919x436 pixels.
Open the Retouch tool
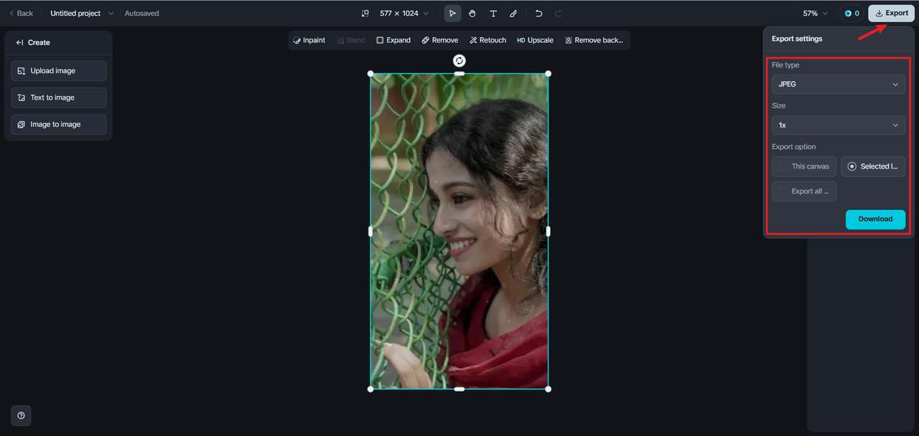[x=488, y=40]
